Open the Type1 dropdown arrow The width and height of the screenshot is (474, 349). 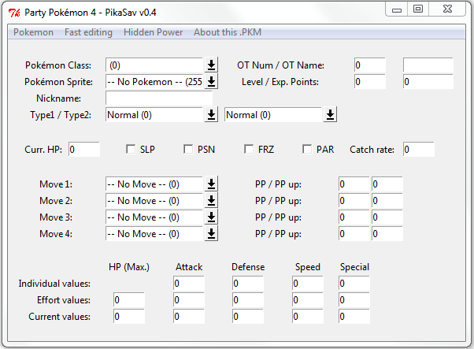pyautogui.click(x=211, y=114)
